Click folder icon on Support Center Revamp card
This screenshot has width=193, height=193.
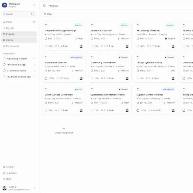click(138, 89)
